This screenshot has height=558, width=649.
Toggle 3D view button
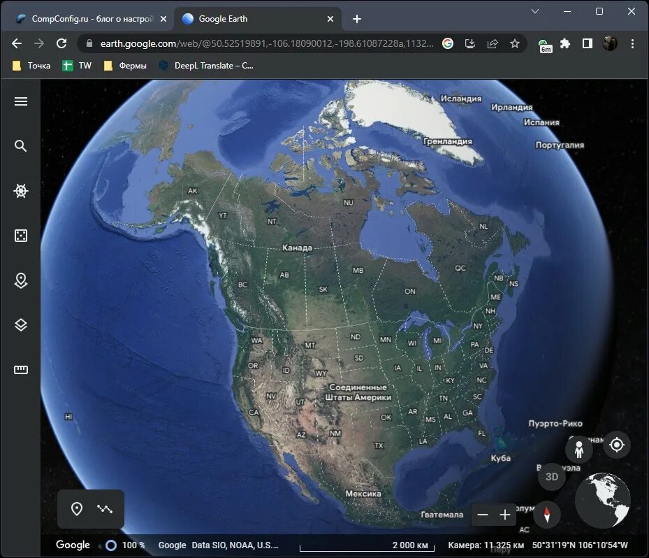tap(551, 477)
